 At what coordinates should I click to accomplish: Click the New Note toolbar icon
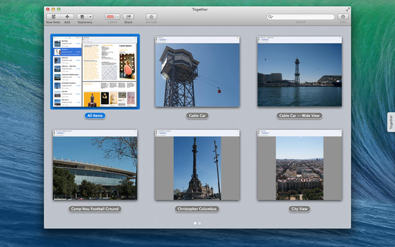point(53,16)
